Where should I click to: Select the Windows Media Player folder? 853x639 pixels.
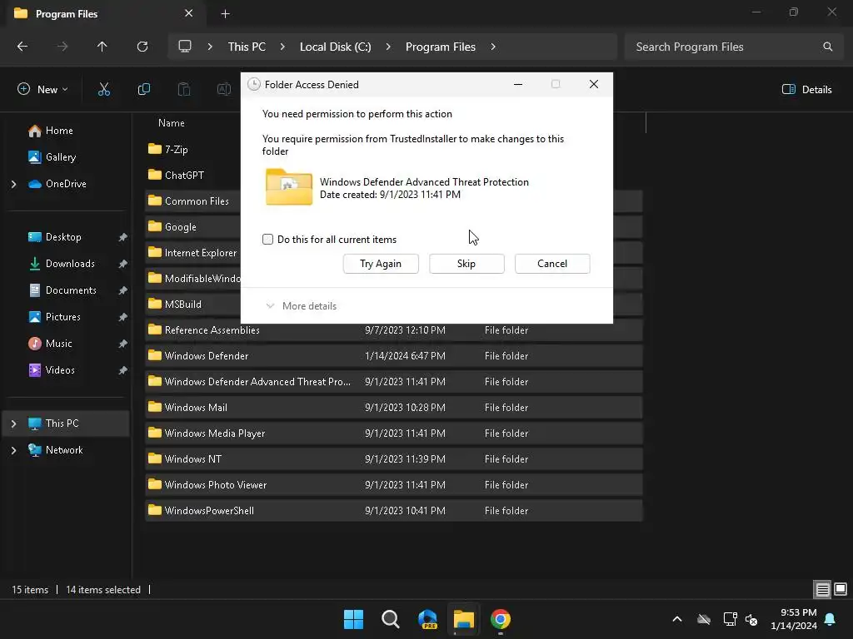coord(394,433)
